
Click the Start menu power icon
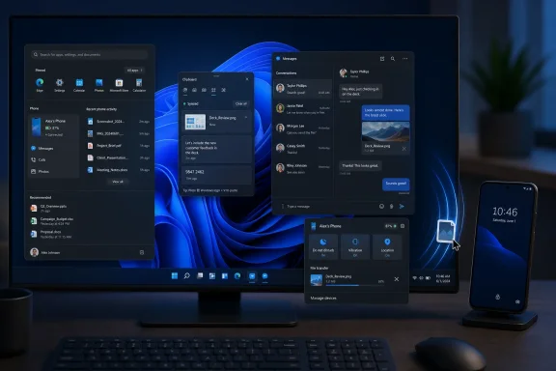tap(142, 252)
